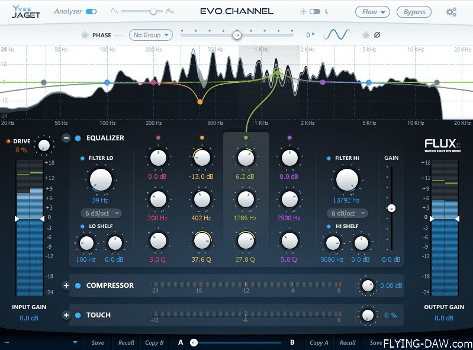
Task: Toggle the Filter Hi enable LED
Action: tap(329, 158)
